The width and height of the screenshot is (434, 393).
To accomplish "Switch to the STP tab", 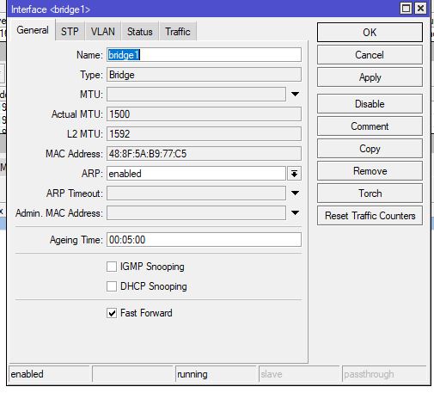I will click(70, 31).
